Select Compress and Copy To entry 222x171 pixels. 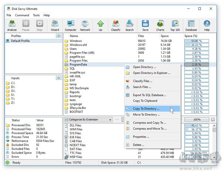tap(152, 123)
